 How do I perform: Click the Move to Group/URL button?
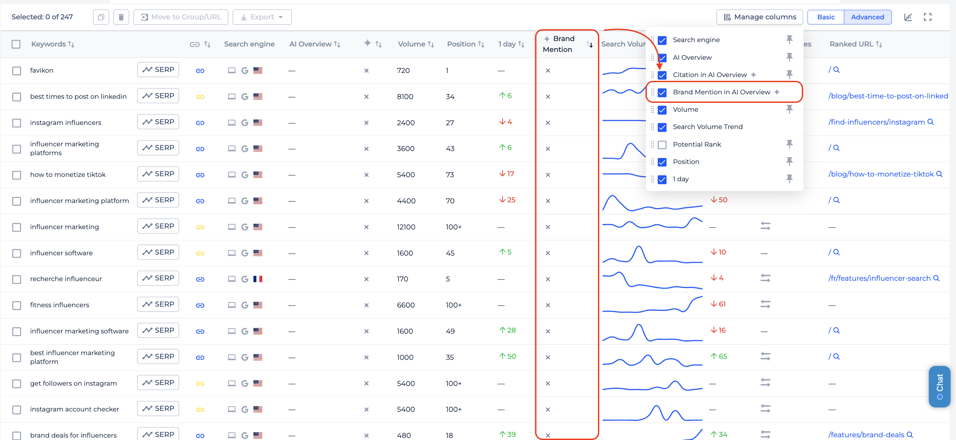181,17
